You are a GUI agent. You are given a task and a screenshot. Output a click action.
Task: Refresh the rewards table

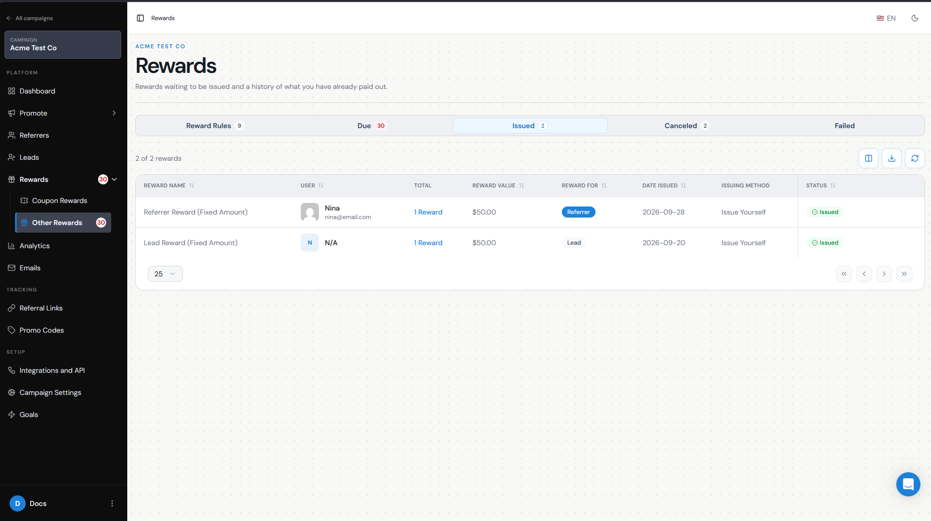pos(915,158)
